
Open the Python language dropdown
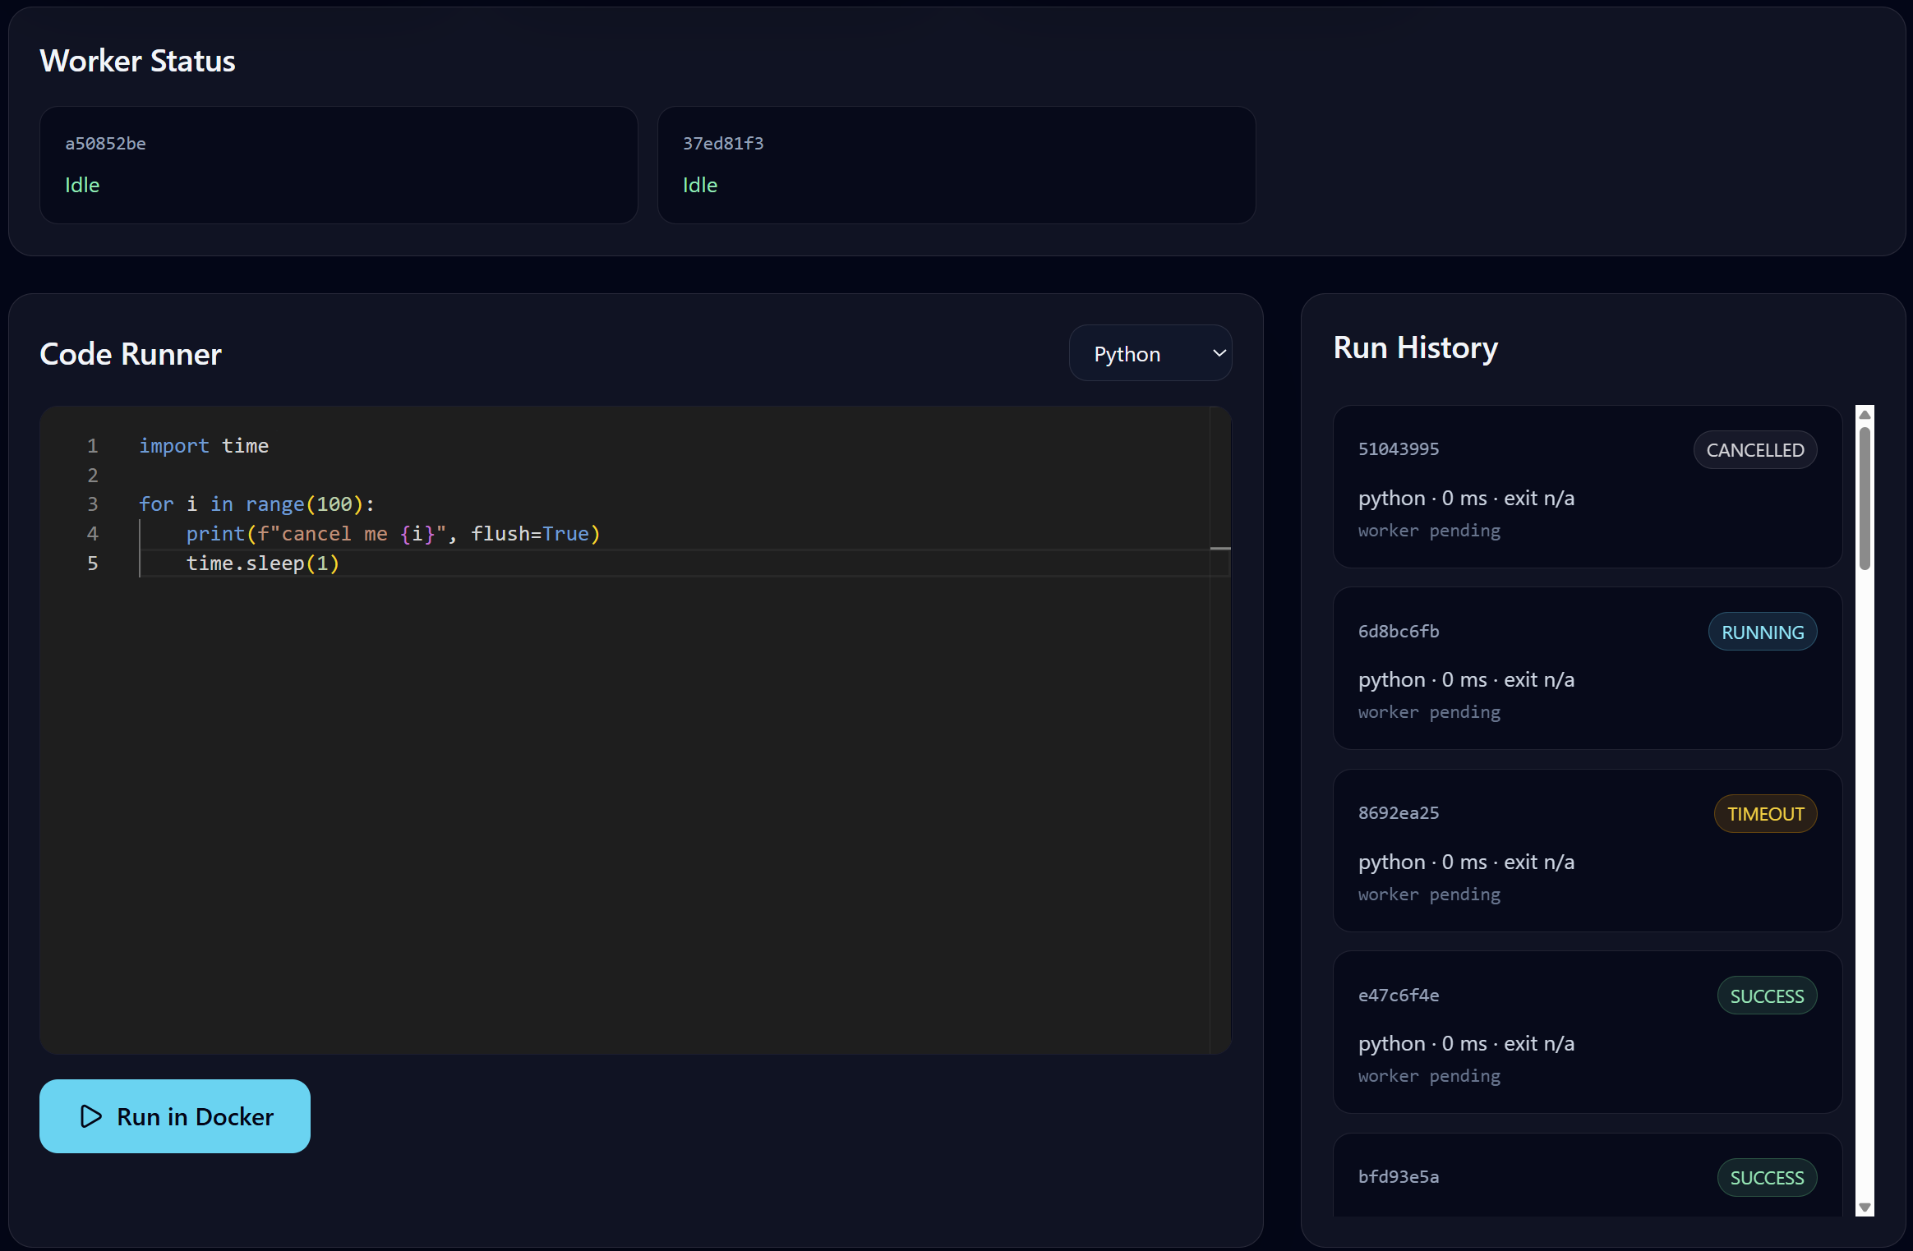point(1150,353)
